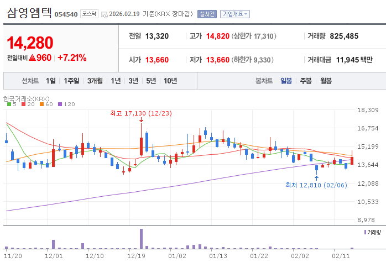Click the purple 거래량 volume legend marker

click(366, 232)
